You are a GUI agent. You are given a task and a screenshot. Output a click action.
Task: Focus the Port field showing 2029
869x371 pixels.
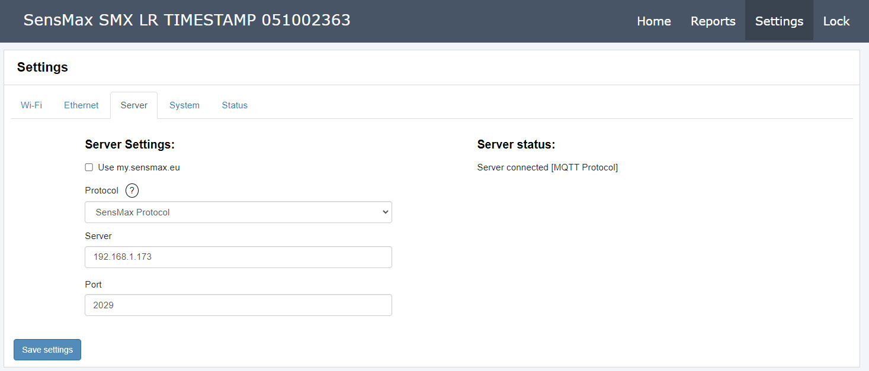tap(238, 305)
